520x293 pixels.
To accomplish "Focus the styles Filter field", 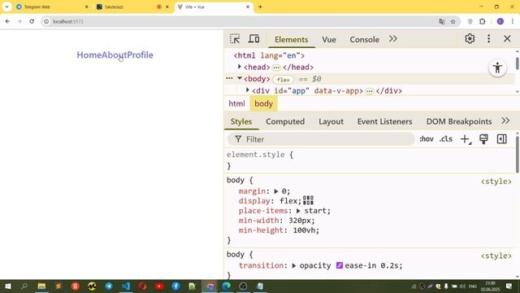I will pos(321,139).
